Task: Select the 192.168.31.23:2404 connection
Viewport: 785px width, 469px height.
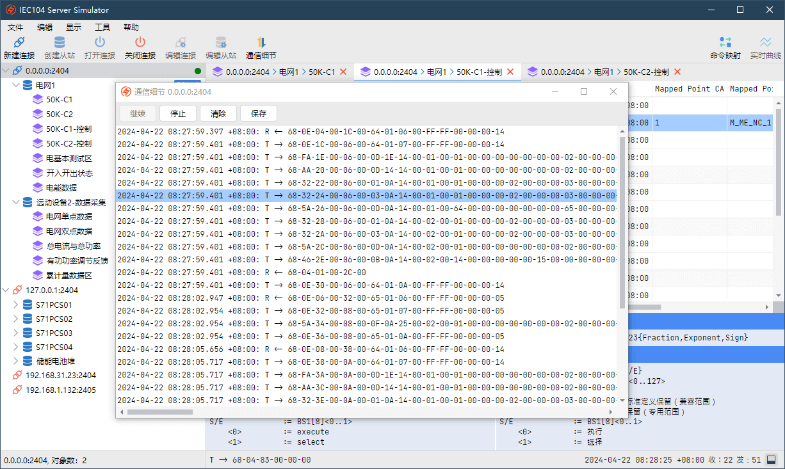Action: [60, 376]
